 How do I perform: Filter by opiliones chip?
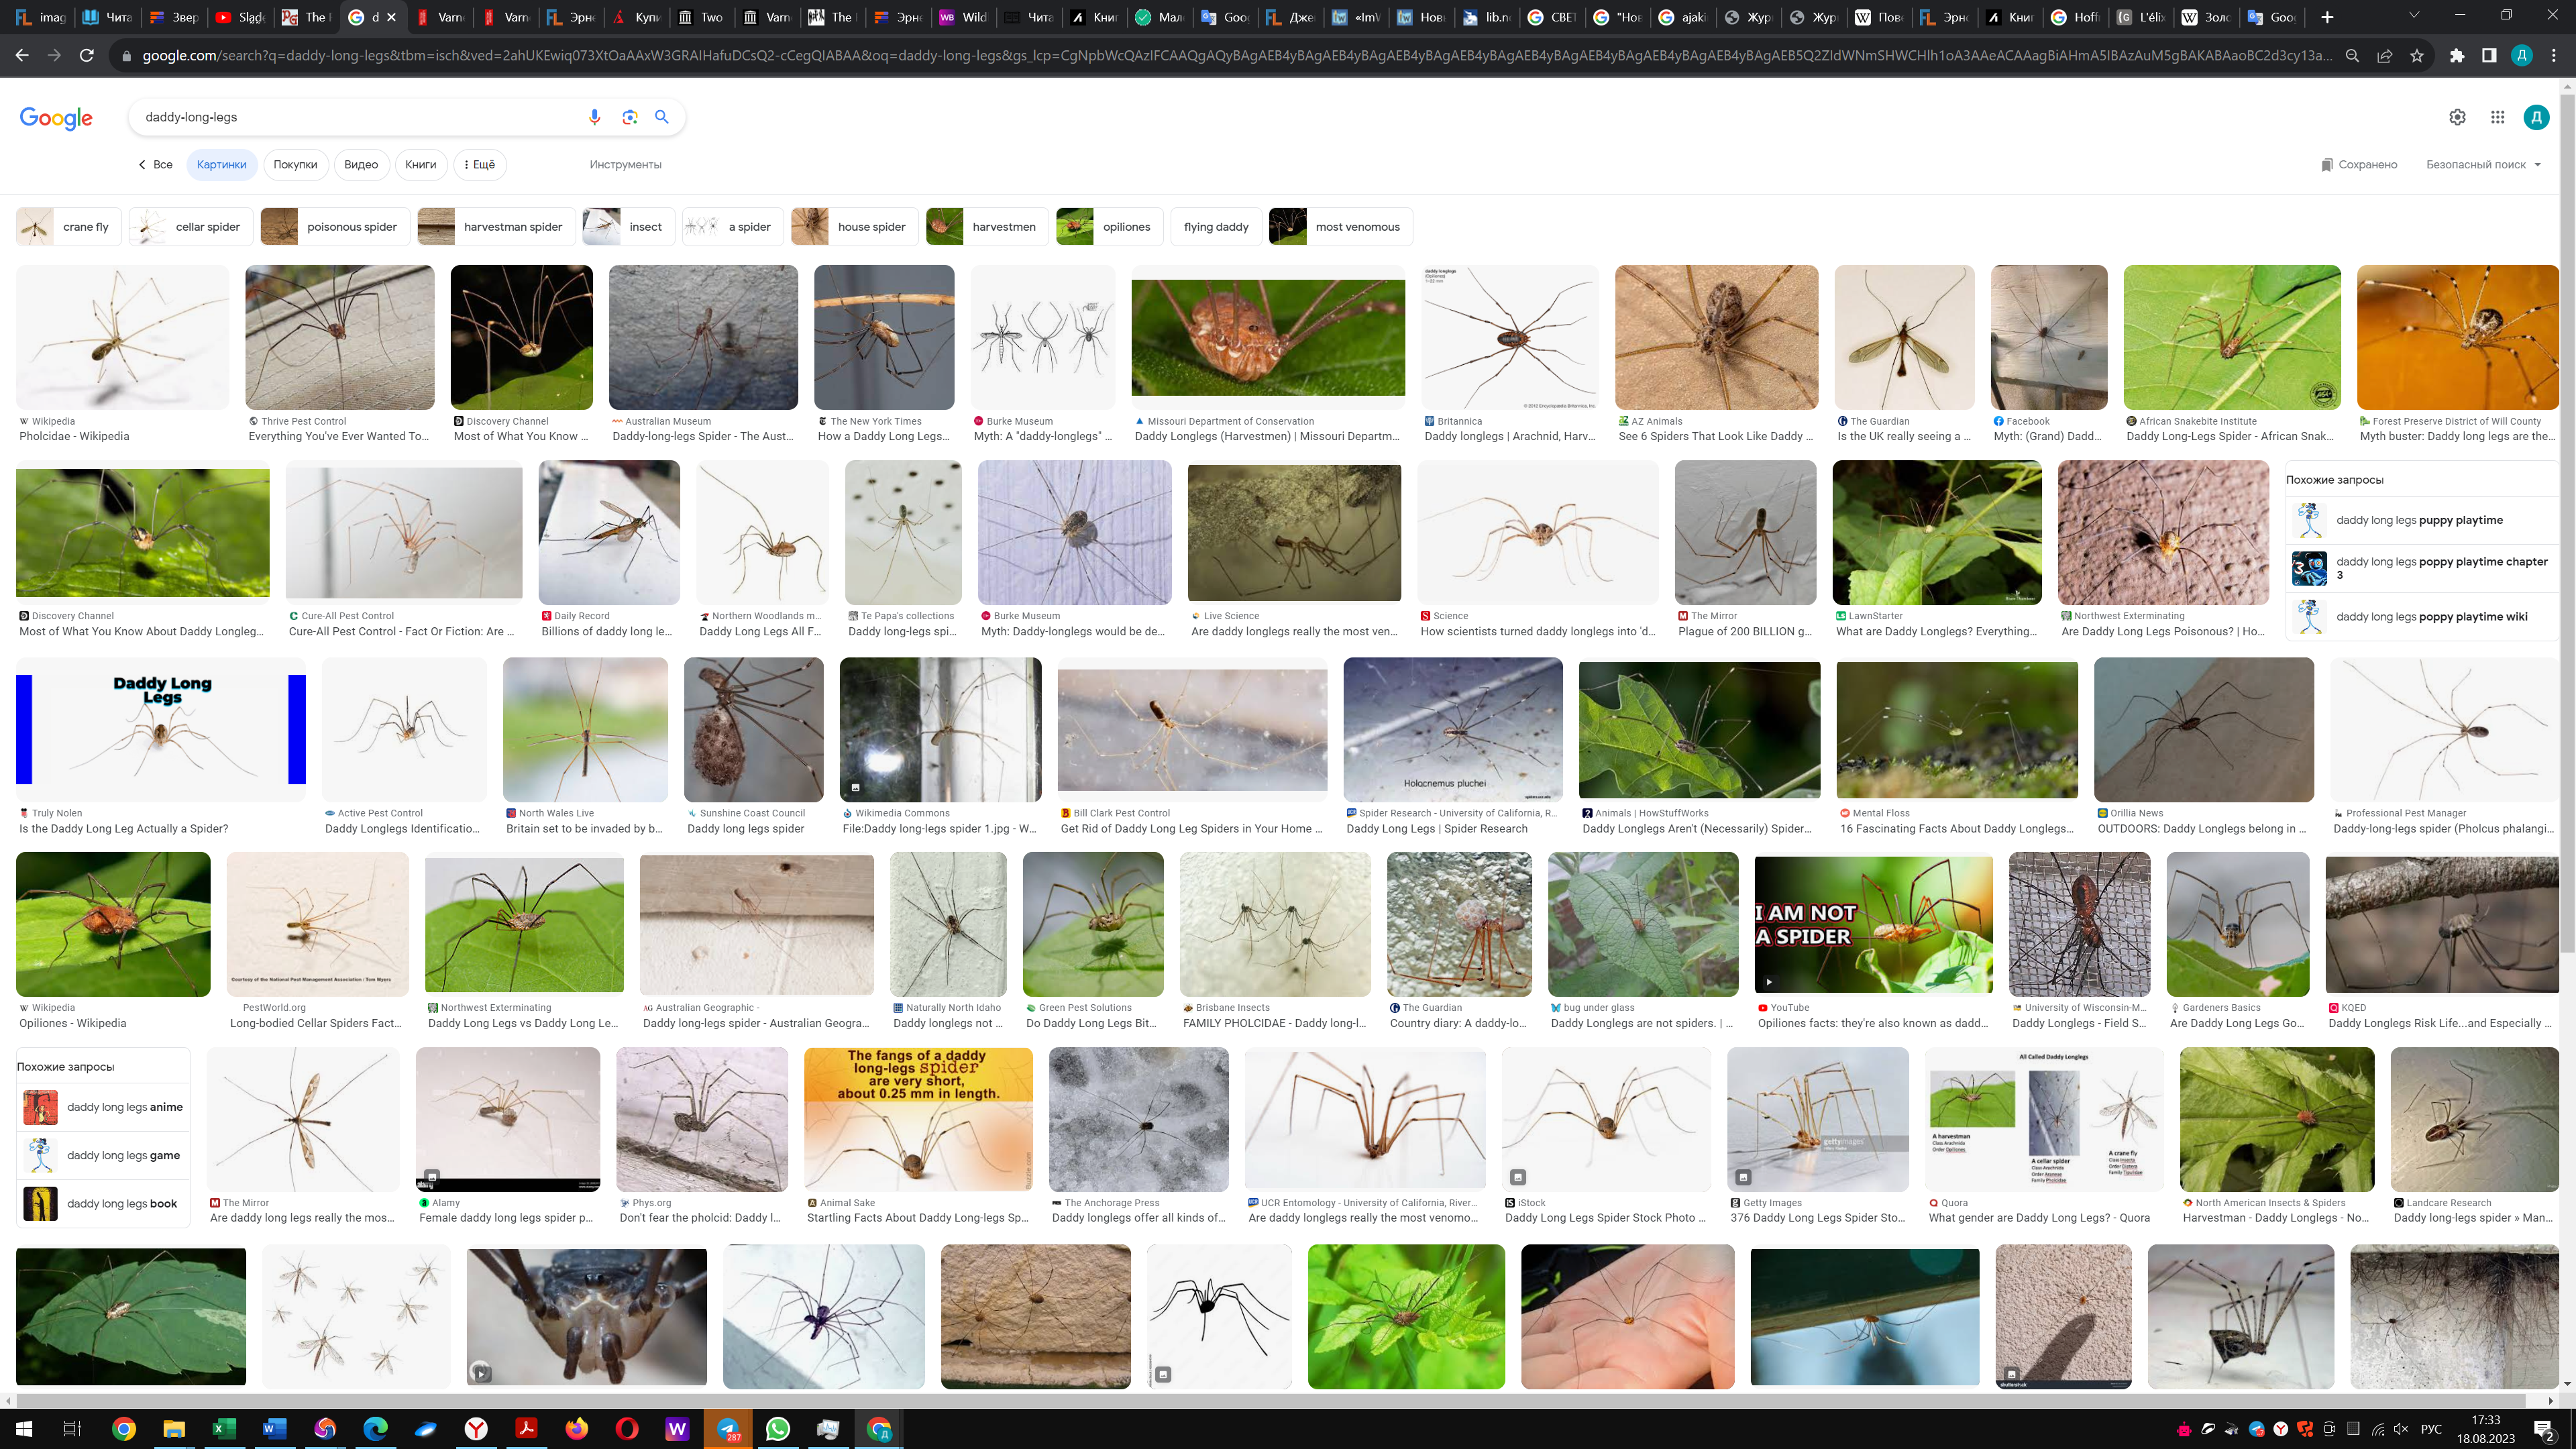[1109, 227]
